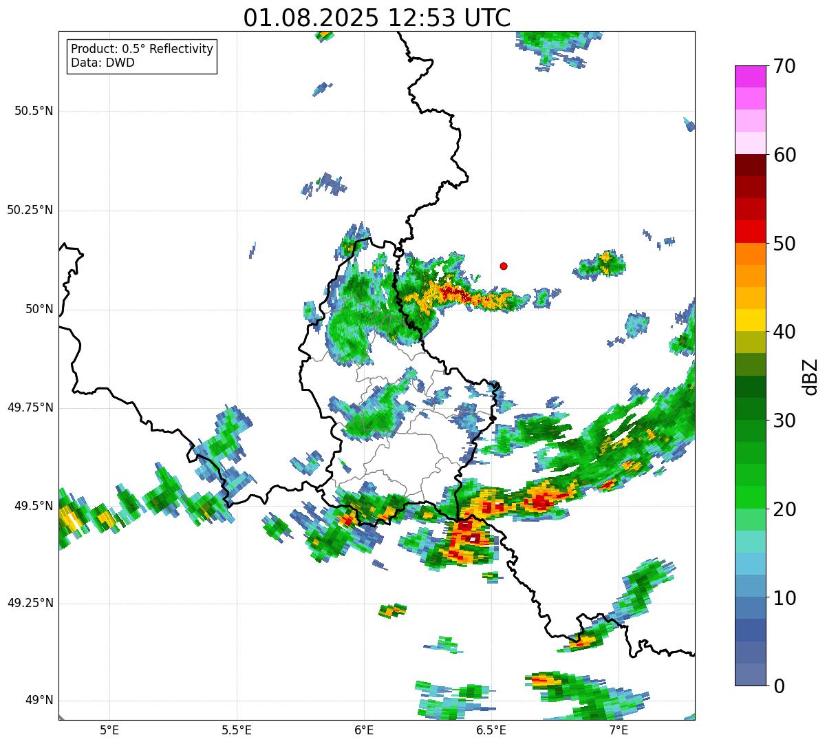Click the colorbar tick label "60"

pyautogui.click(x=784, y=155)
